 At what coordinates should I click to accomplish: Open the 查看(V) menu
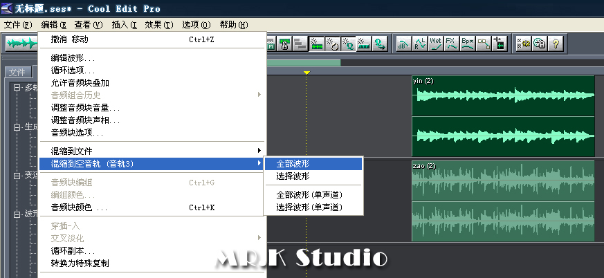point(89,25)
